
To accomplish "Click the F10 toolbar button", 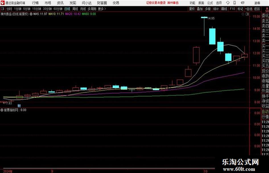I will coord(232,9).
